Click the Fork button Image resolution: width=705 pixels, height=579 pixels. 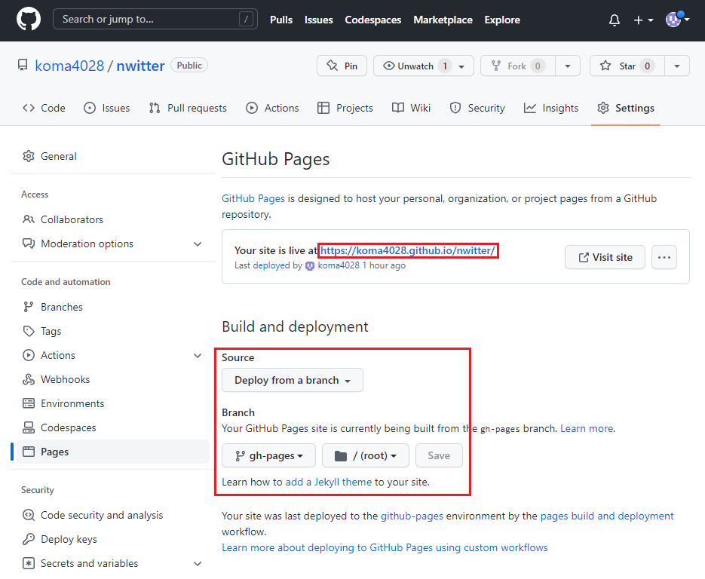tap(518, 66)
